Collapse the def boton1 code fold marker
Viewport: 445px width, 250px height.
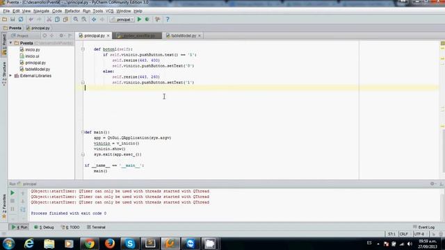(x=83, y=49)
